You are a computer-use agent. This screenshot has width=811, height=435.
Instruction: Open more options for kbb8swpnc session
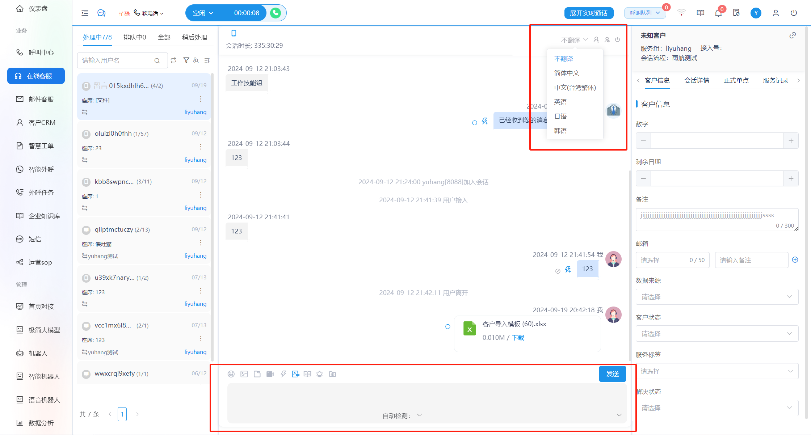[201, 195]
